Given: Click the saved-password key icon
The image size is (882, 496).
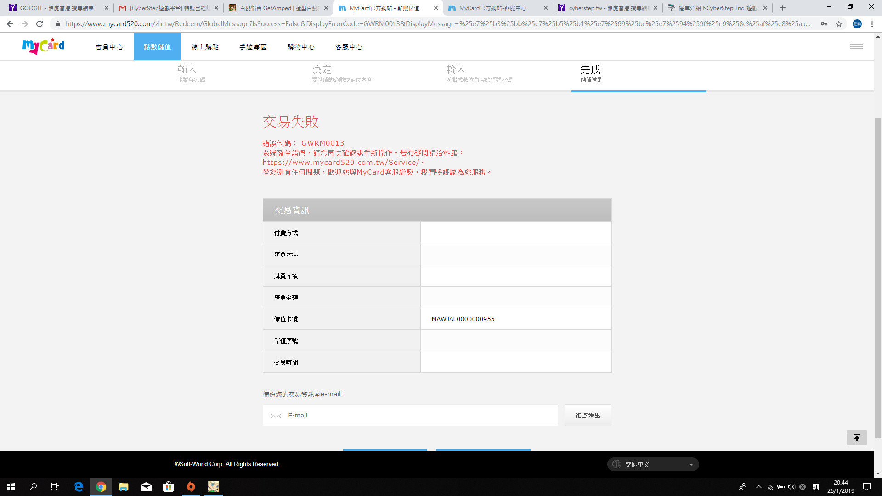Looking at the screenshot, I should [824, 24].
